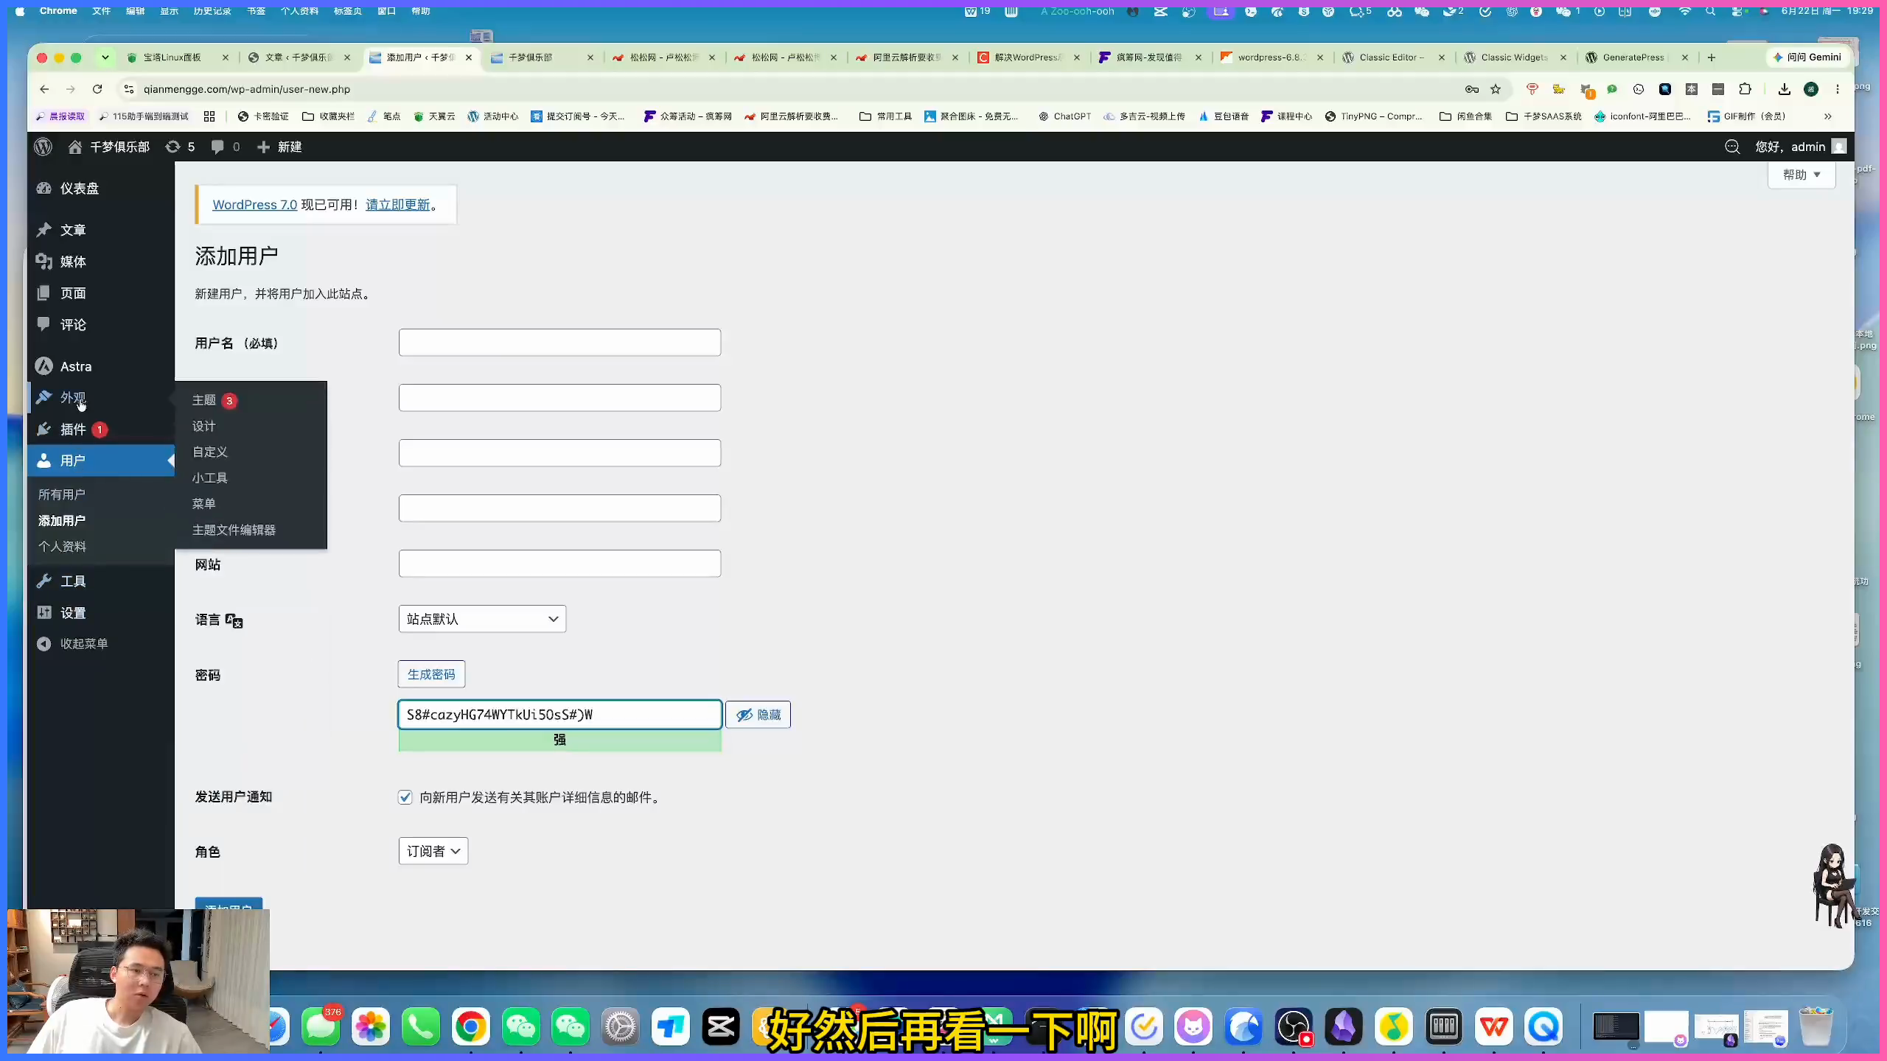Open the 设置 settings menu
This screenshot has height=1061, width=1887.
[72, 613]
